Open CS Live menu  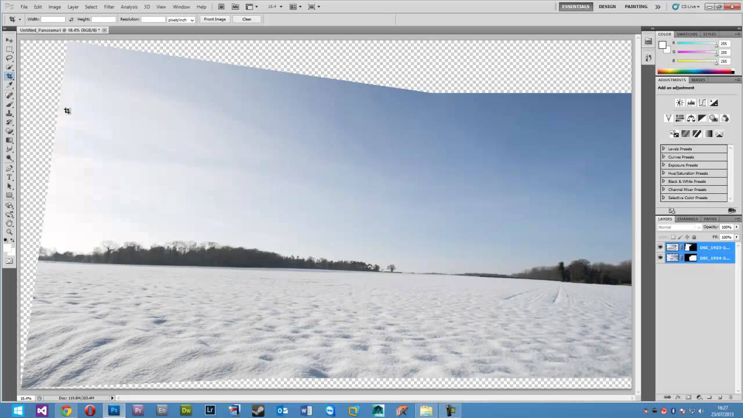(x=686, y=6)
